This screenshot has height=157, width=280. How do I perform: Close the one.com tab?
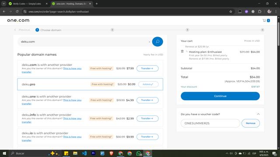(90, 3)
